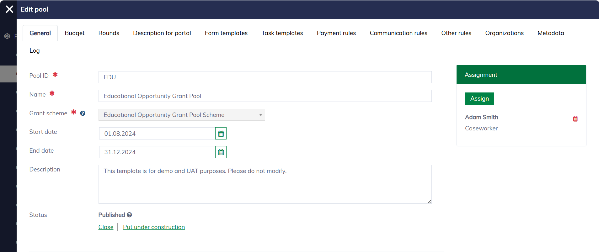Open the Start date calendar picker
This screenshot has width=599, height=252.
coord(221,134)
